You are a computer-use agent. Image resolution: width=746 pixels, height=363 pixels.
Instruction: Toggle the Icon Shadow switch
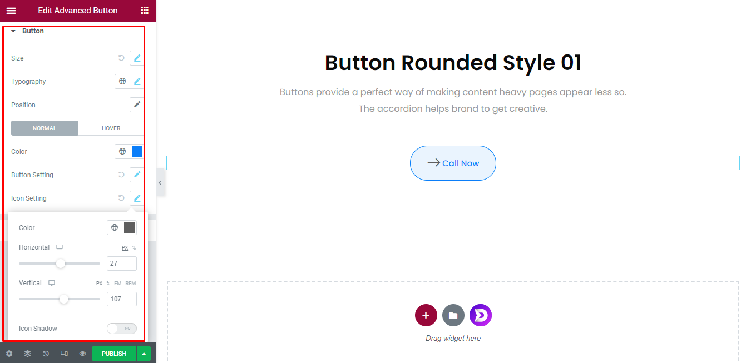point(121,329)
